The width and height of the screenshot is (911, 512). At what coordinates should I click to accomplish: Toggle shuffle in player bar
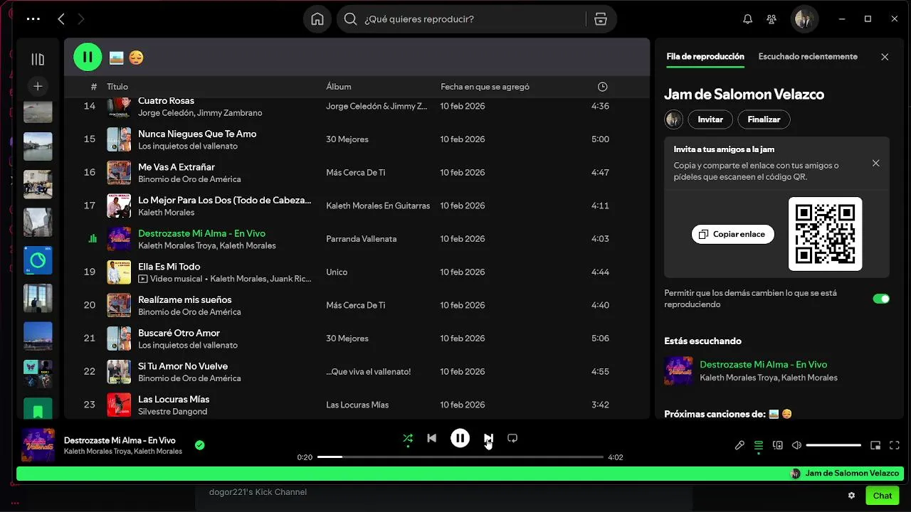point(408,438)
